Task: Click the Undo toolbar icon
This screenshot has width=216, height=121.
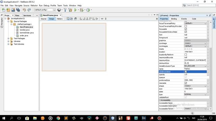Action: (24, 10)
